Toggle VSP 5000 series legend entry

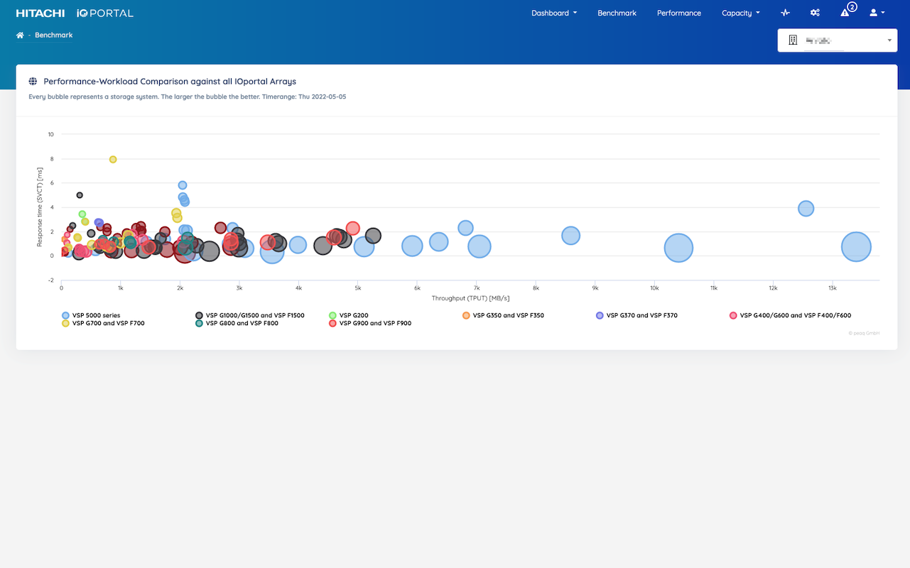96,315
